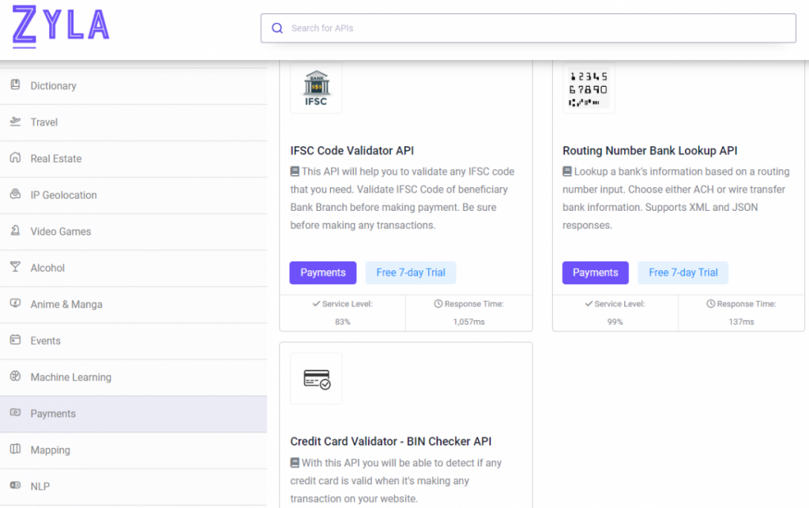Click the Events calendar icon

tap(16, 340)
